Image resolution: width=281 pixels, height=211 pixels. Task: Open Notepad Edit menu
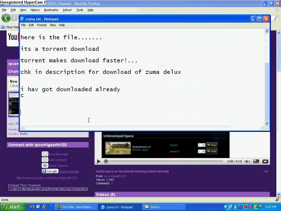(x=31, y=25)
